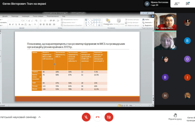The width and height of the screenshot is (195, 124).
Task: Leave the call with the hang-up button
Action: (x=97, y=117)
